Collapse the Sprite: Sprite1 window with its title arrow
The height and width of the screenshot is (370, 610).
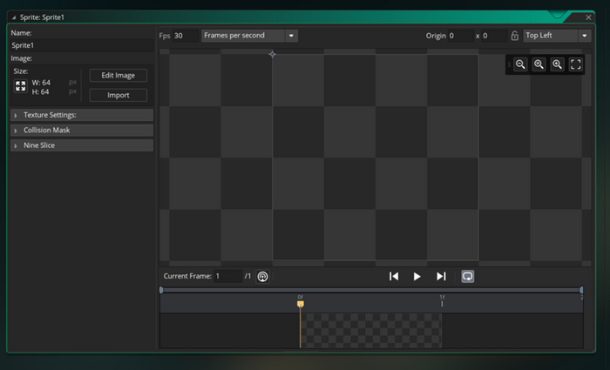(14, 17)
